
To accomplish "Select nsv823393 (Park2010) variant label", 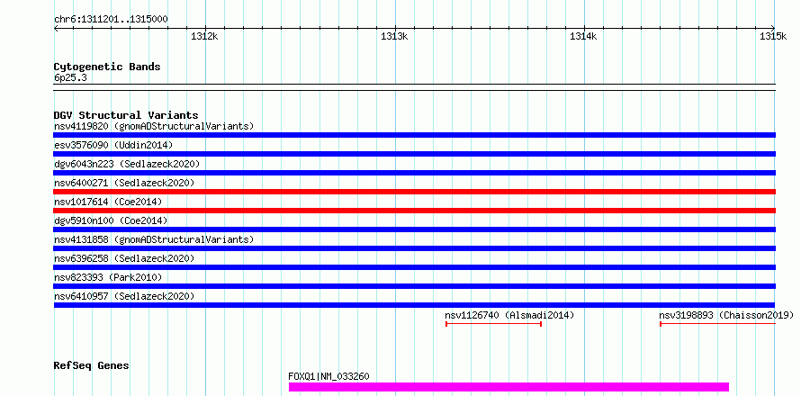I will [108, 277].
